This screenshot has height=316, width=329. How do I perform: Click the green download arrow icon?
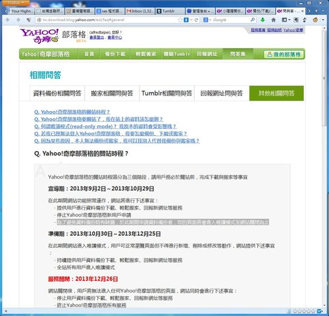tap(263, 20)
